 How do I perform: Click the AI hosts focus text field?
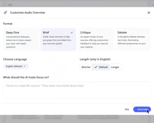pos(77,90)
